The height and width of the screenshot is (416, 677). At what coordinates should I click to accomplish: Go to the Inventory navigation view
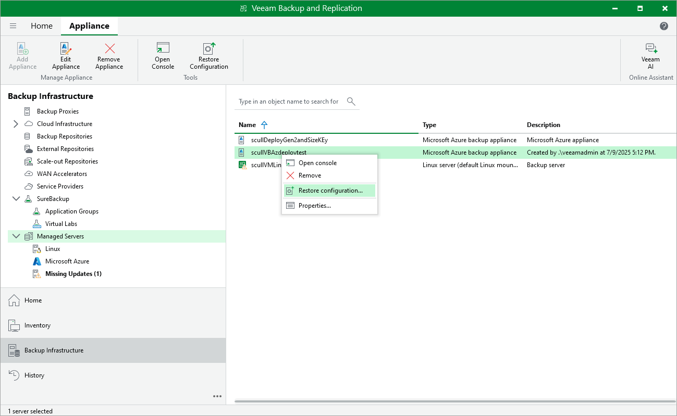click(x=113, y=325)
